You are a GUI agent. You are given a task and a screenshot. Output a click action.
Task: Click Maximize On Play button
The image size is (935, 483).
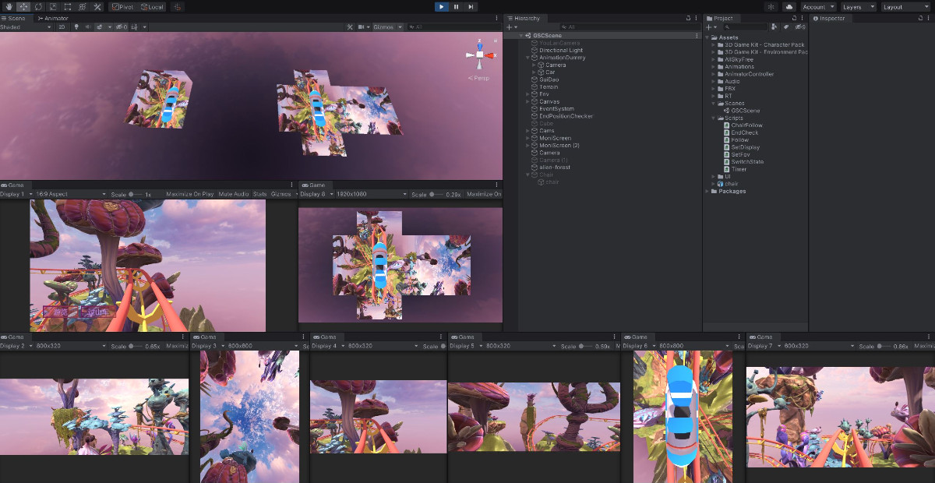190,194
